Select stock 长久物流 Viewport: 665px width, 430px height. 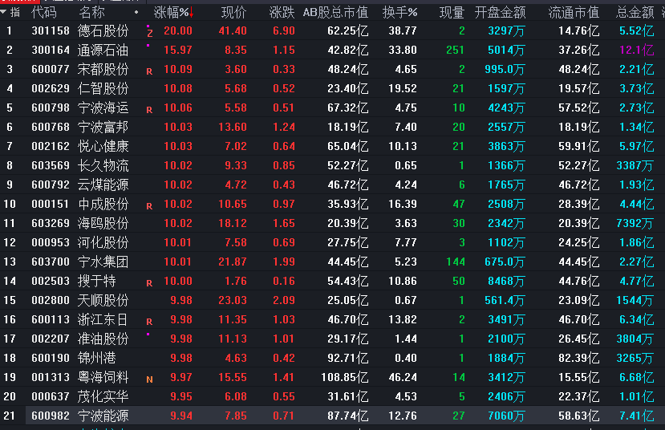click(x=103, y=165)
